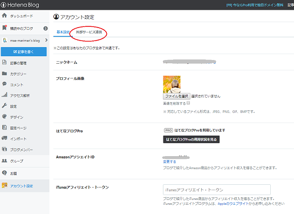The image size is (294, 214).
Task: Click the PRO badge icon
Action: [168, 130]
